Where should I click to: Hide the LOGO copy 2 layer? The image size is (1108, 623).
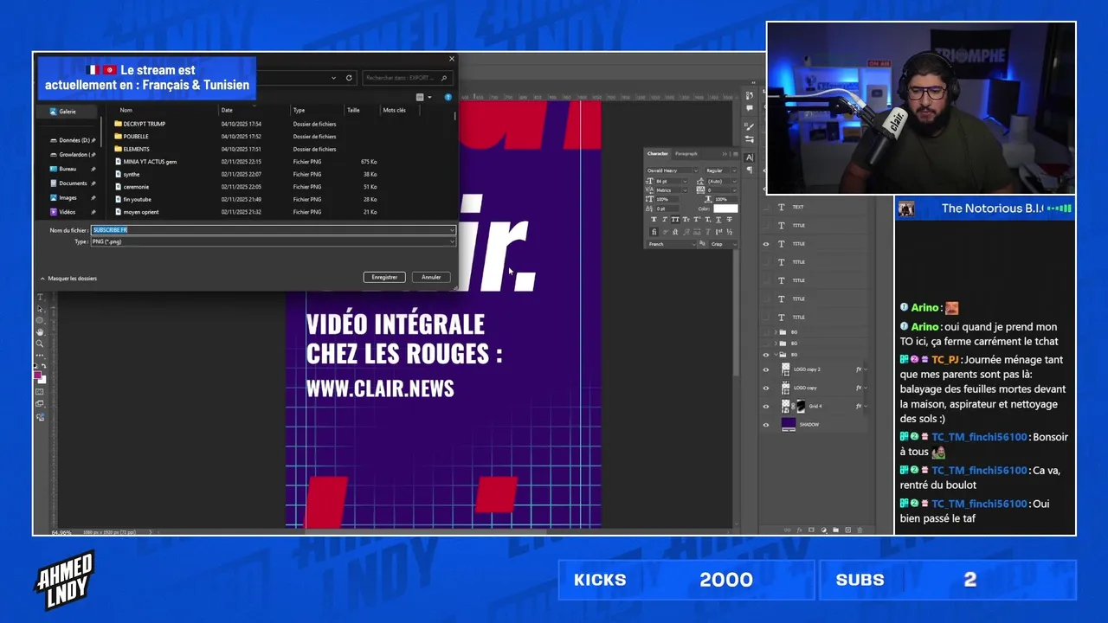click(766, 369)
